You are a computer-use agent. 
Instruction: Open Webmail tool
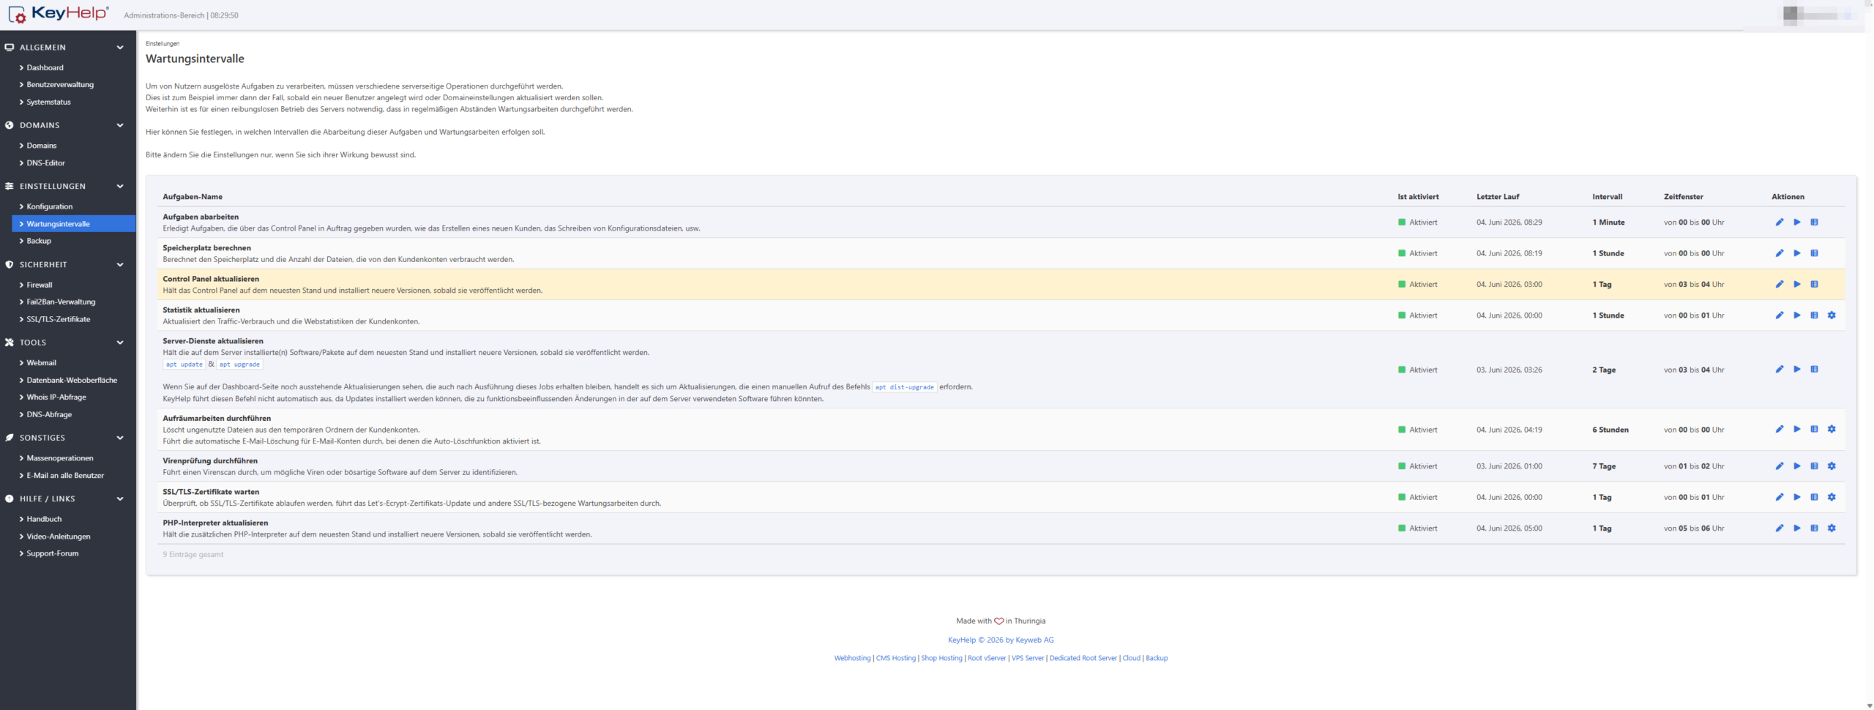click(41, 363)
